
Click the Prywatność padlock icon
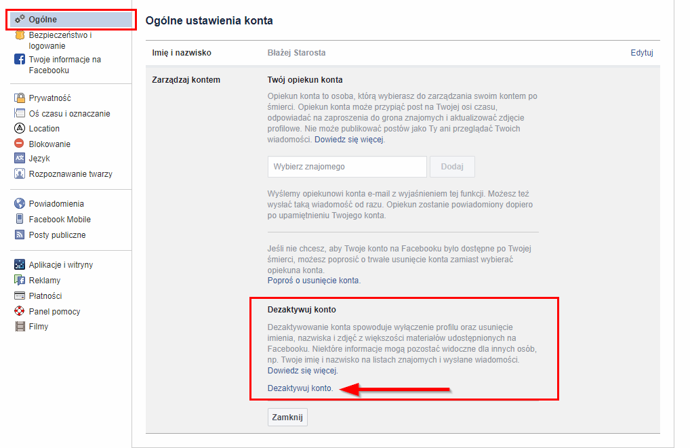coord(20,98)
